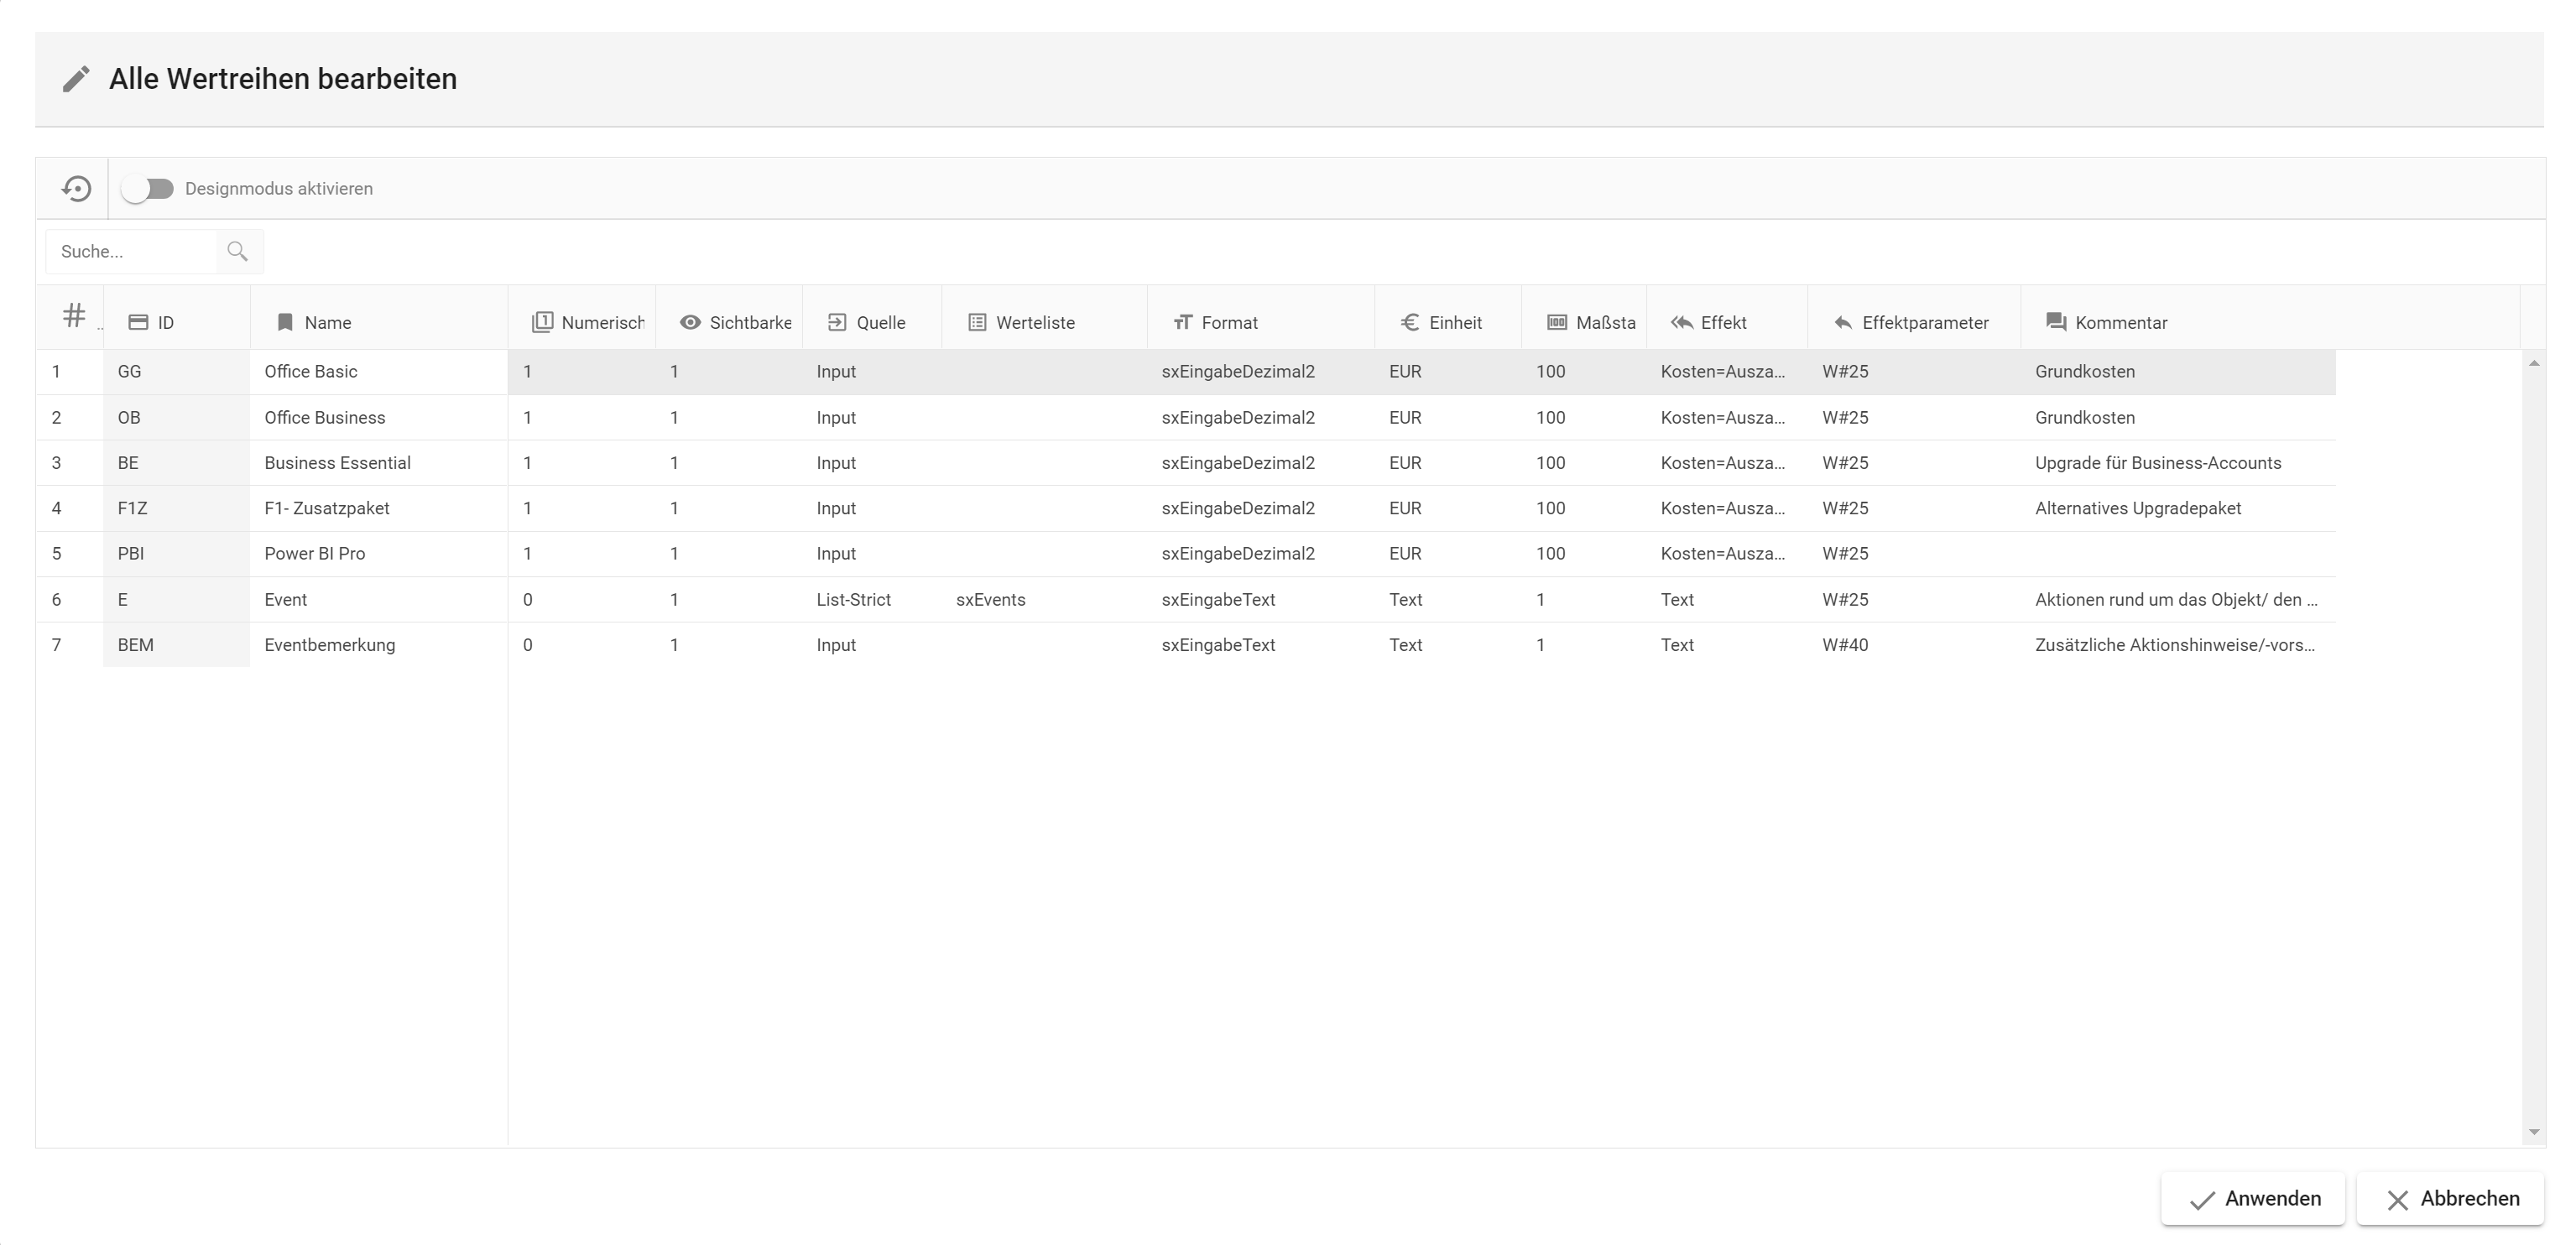
Task: Click the reset history icon in toolbar
Action: [x=76, y=189]
